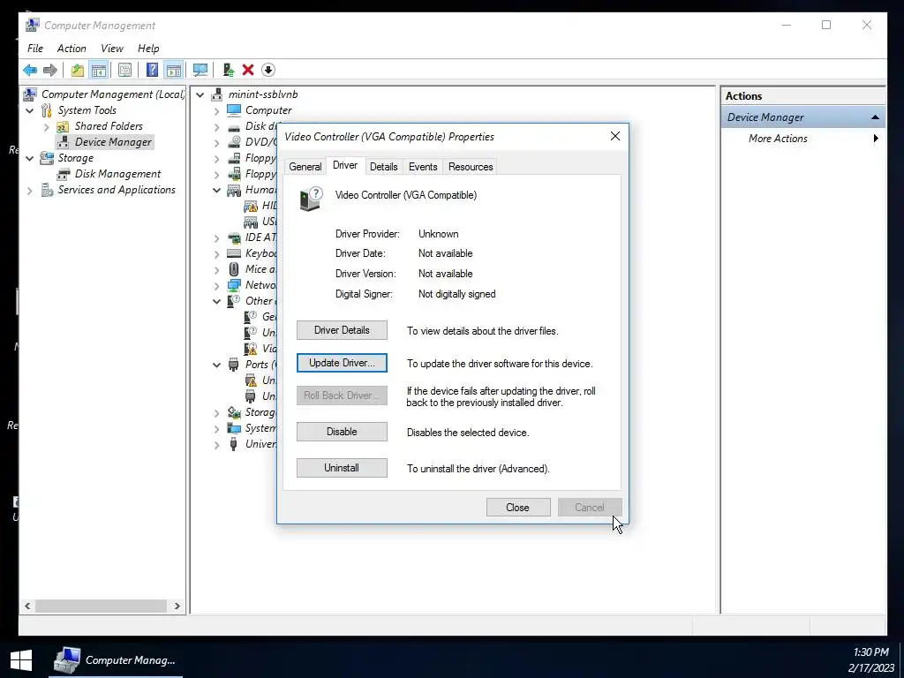Click the console tree horizontal scrollbar
Viewport: 904px width, 678px height.
[102, 606]
